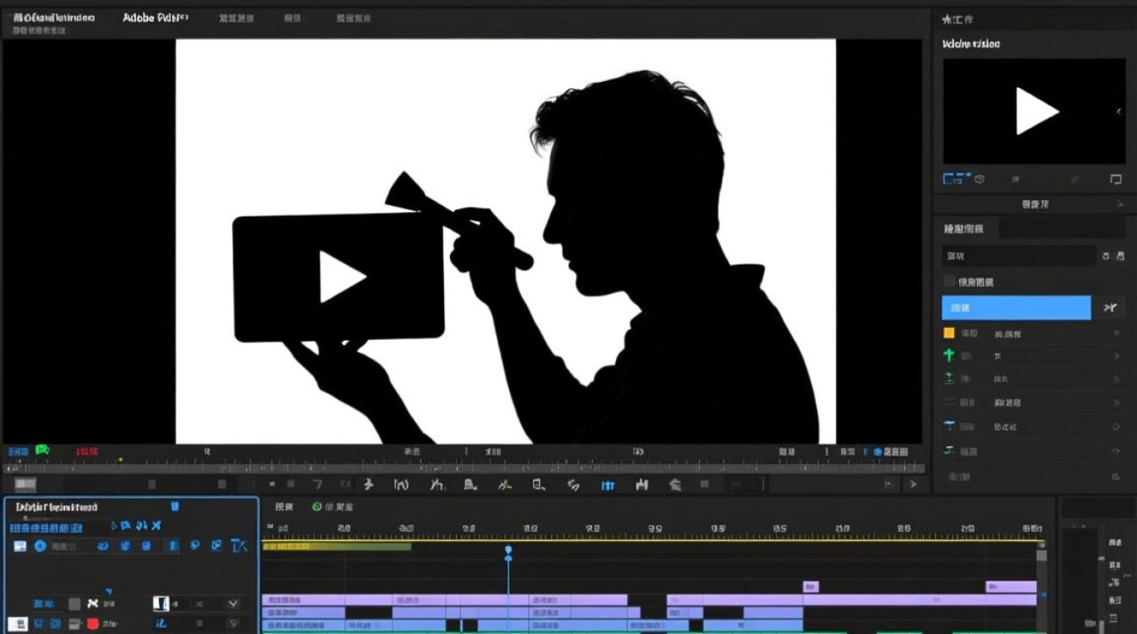This screenshot has width=1137, height=634.
Task: Select the Adobe tab in the top bar
Action: tap(155, 18)
